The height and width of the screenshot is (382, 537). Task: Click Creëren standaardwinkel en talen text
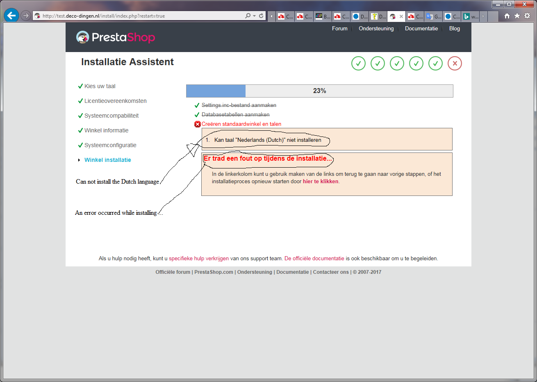pyautogui.click(x=241, y=124)
